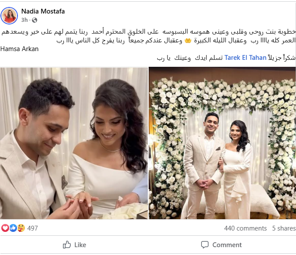Click the Hamsa Arkan text in post

[19, 49]
